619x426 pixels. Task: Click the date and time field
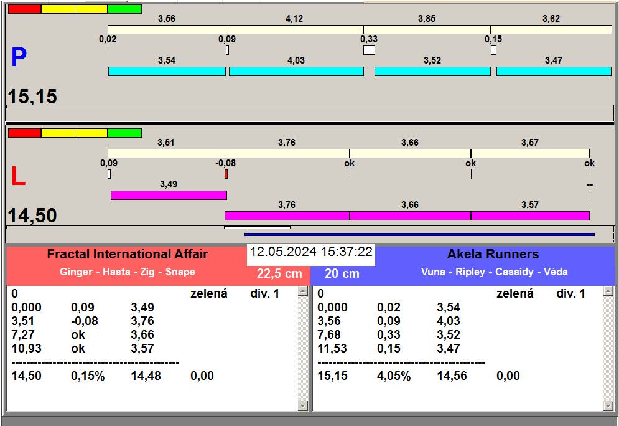click(311, 252)
